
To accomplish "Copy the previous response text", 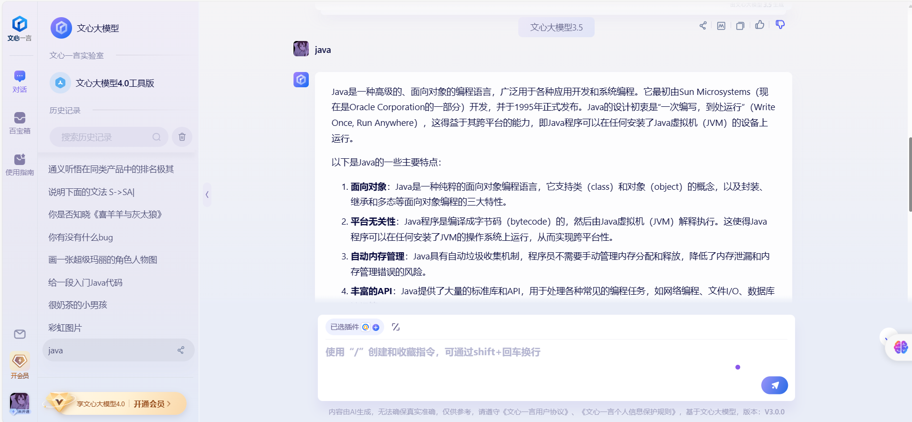I will [740, 26].
